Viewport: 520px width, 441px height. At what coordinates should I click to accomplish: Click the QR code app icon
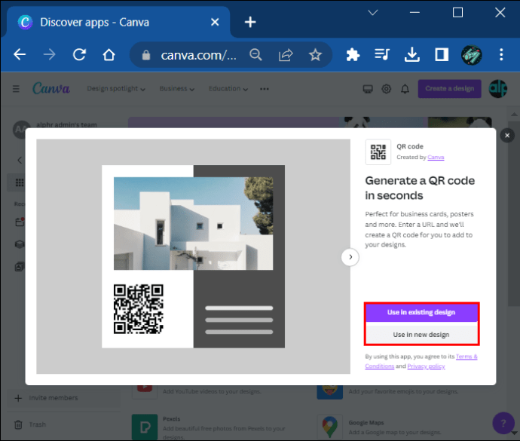click(378, 152)
